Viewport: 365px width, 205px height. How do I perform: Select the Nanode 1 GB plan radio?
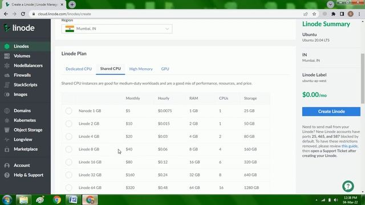[x=68, y=111]
